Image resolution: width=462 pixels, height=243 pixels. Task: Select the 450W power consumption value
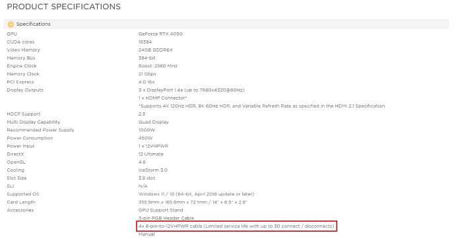click(146, 138)
